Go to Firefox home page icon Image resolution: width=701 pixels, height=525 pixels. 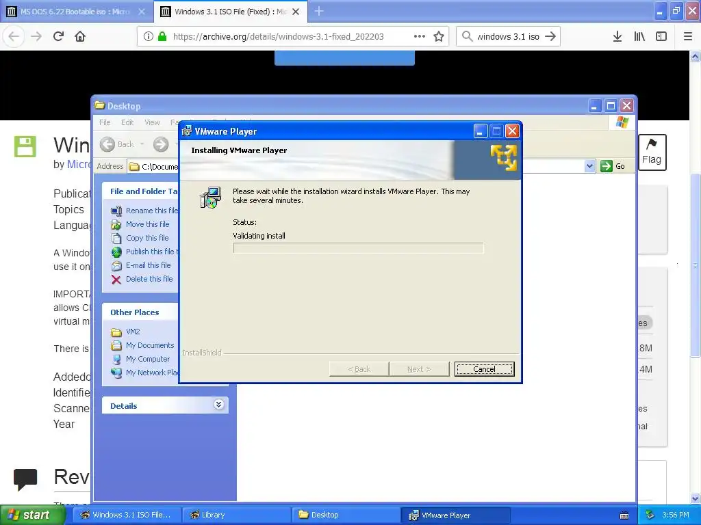80,36
